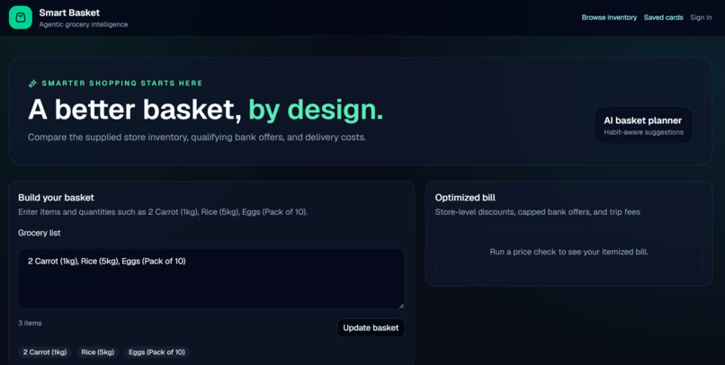
Task: Click the textarea resize handle corner
Action: (x=401, y=306)
